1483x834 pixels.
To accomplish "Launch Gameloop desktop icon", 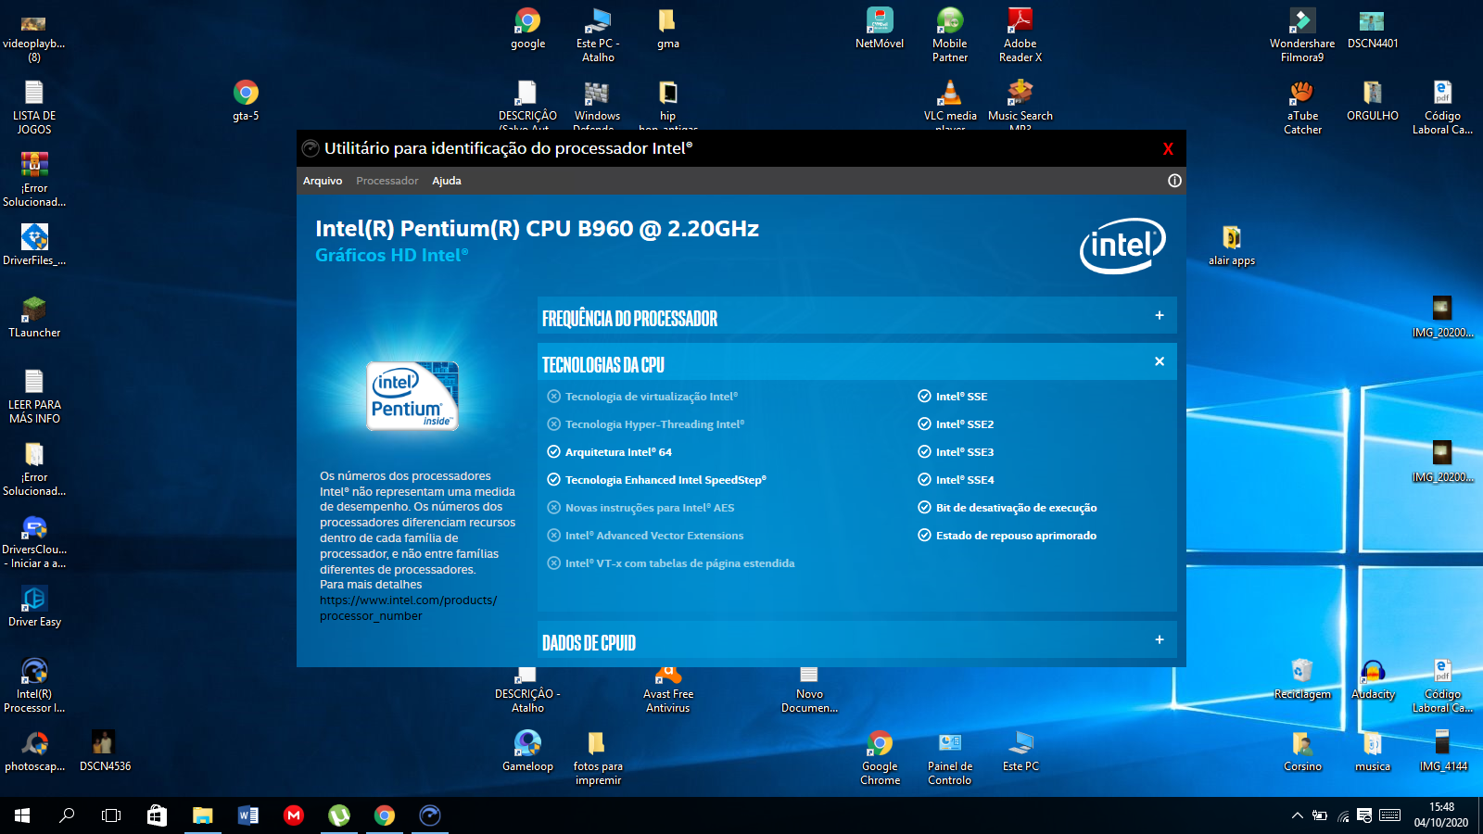I will [527, 751].
